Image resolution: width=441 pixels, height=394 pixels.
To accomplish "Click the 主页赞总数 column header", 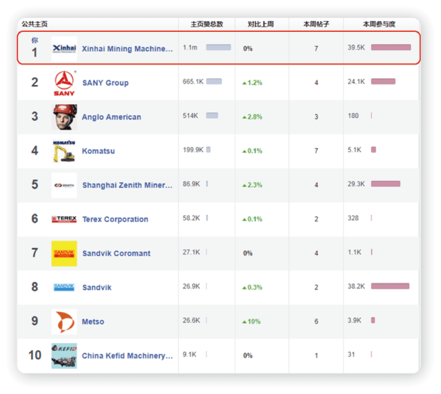I will click(207, 24).
